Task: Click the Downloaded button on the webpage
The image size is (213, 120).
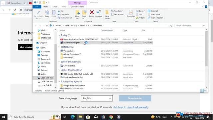Action: 135,98
